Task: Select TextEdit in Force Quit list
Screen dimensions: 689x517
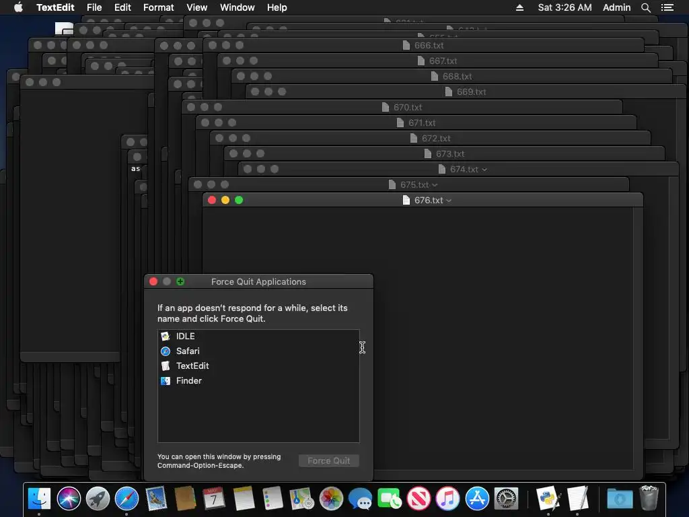Action: pos(258,366)
